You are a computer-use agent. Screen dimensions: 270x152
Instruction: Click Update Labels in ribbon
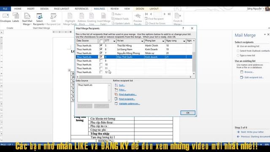121,23
